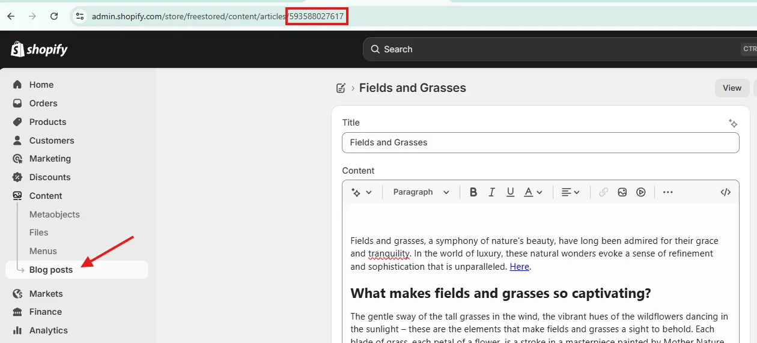Expand the text color dropdown
The image size is (757, 343).
(533, 192)
